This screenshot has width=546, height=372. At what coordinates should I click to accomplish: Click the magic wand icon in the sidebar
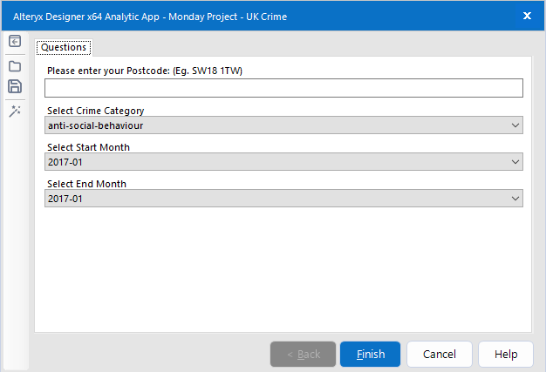[x=15, y=111]
